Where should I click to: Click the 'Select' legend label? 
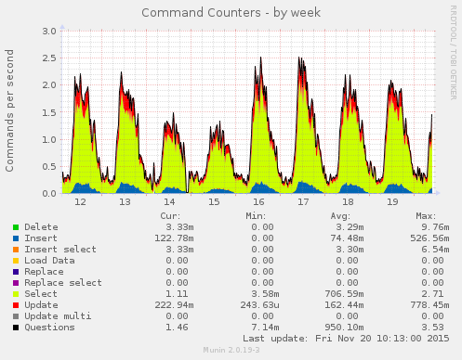[41, 294]
